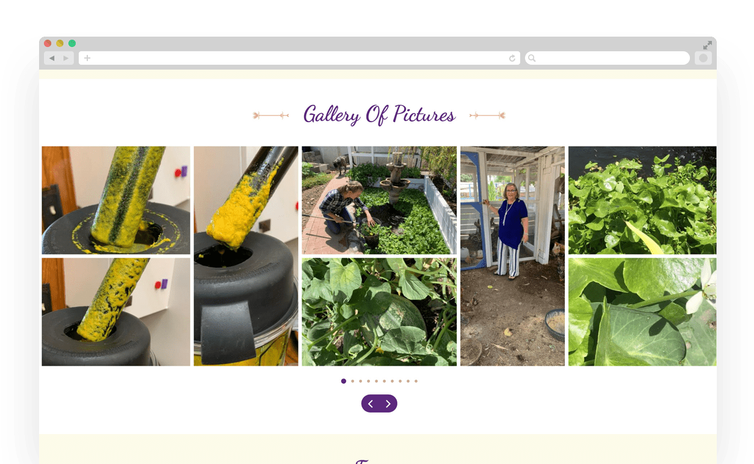Open the white flower leaf photo
This screenshot has width=754, height=464.
(642, 312)
